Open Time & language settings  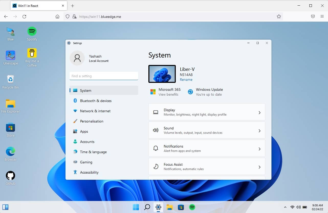(x=104, y=152)
